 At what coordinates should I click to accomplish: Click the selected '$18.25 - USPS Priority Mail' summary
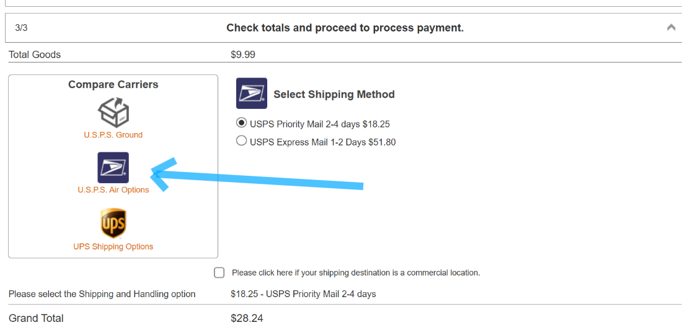(x=303, y=294)
